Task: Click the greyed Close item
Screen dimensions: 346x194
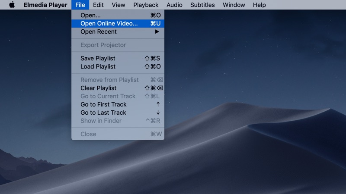Action: (x=118, y=134)
